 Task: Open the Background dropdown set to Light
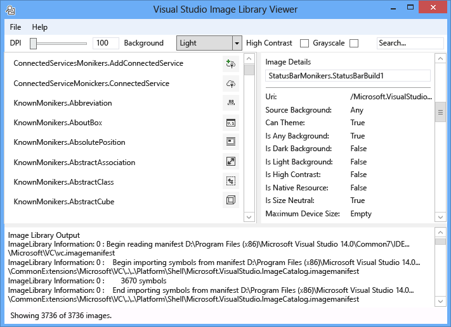click(x=209, y=43)
